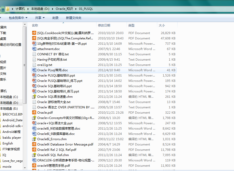Sort files by the 名称 column header
This screenshot has width=234, height=171.
(x=35, y=25)
